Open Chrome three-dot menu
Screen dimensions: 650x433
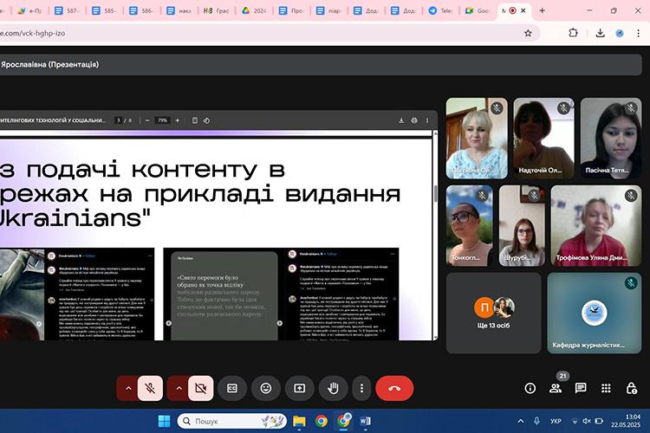[x=638, y=33]
